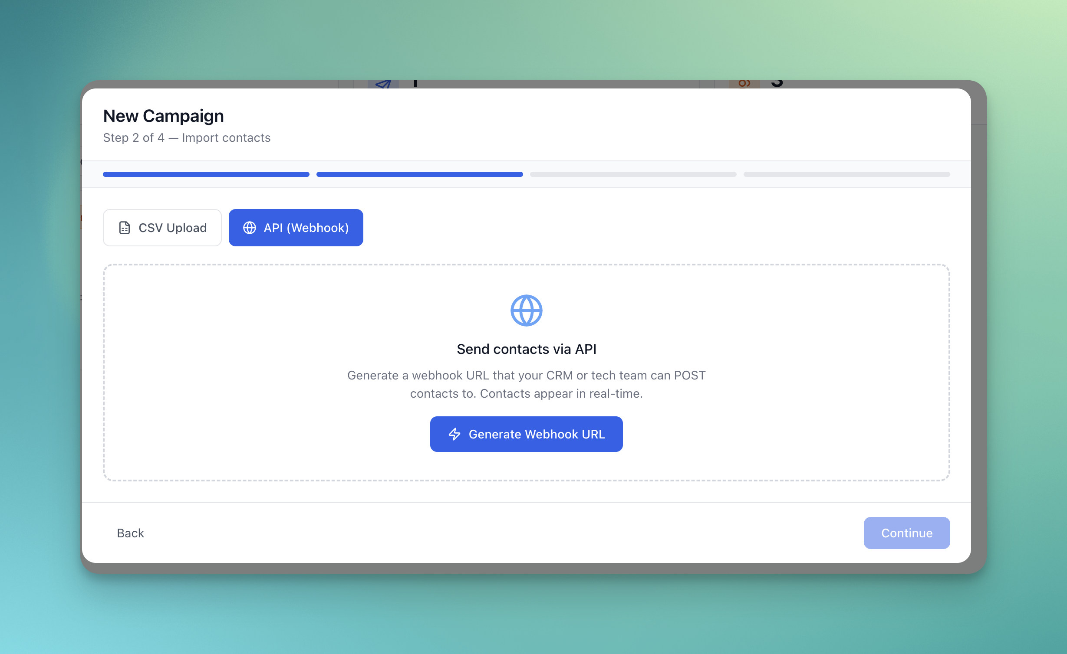
Task: Click the Back button
Action: tap(130, 533)
